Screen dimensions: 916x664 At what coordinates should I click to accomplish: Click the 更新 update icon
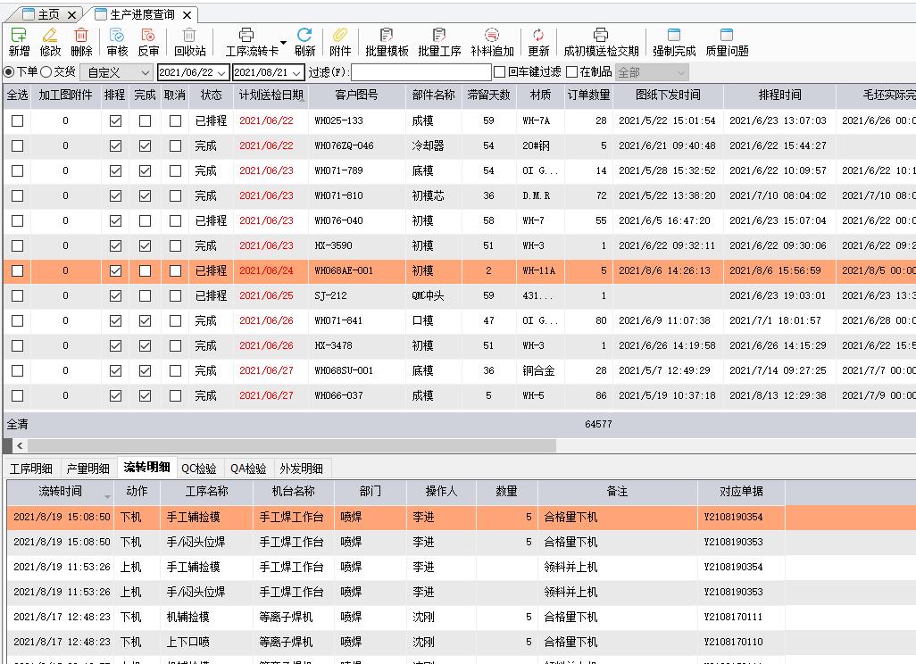[x=538, y=36]
